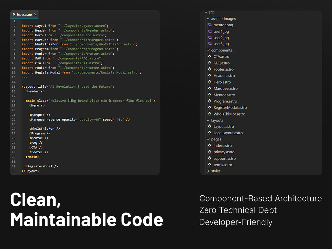Click the "../layouts/Layout.astro" import path
The width and height of the screenshot is (332, 249).
tap(83, 26)
